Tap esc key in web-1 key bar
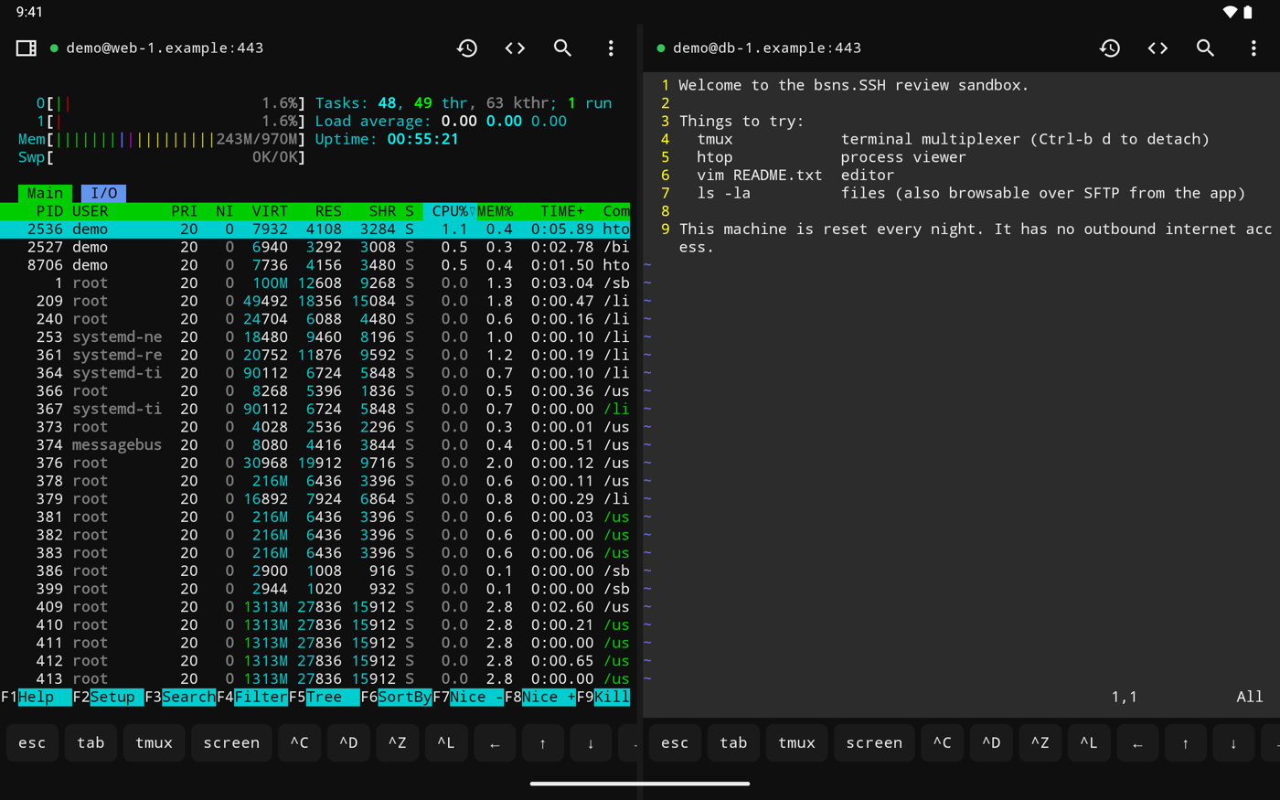Image resolution: width=1280 pixels, height=800 pixels. 32,742
